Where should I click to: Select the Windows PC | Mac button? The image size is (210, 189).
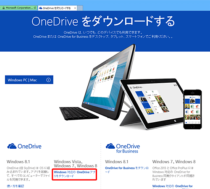click(29, 80)
